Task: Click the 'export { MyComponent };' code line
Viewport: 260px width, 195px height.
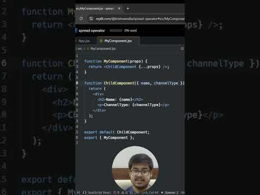Action: [x=109, y=138]
